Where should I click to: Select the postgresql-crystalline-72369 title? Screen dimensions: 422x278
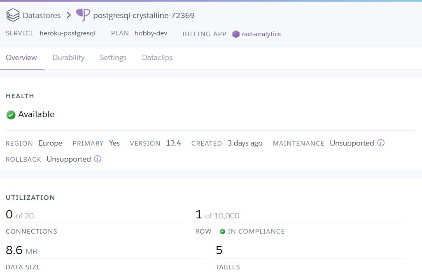(x=144, y=16)
